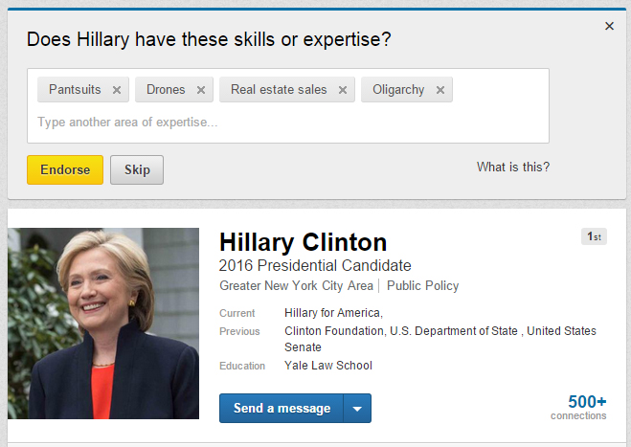Remove the Oligarchy skill tag

click(x=440, y=90)
